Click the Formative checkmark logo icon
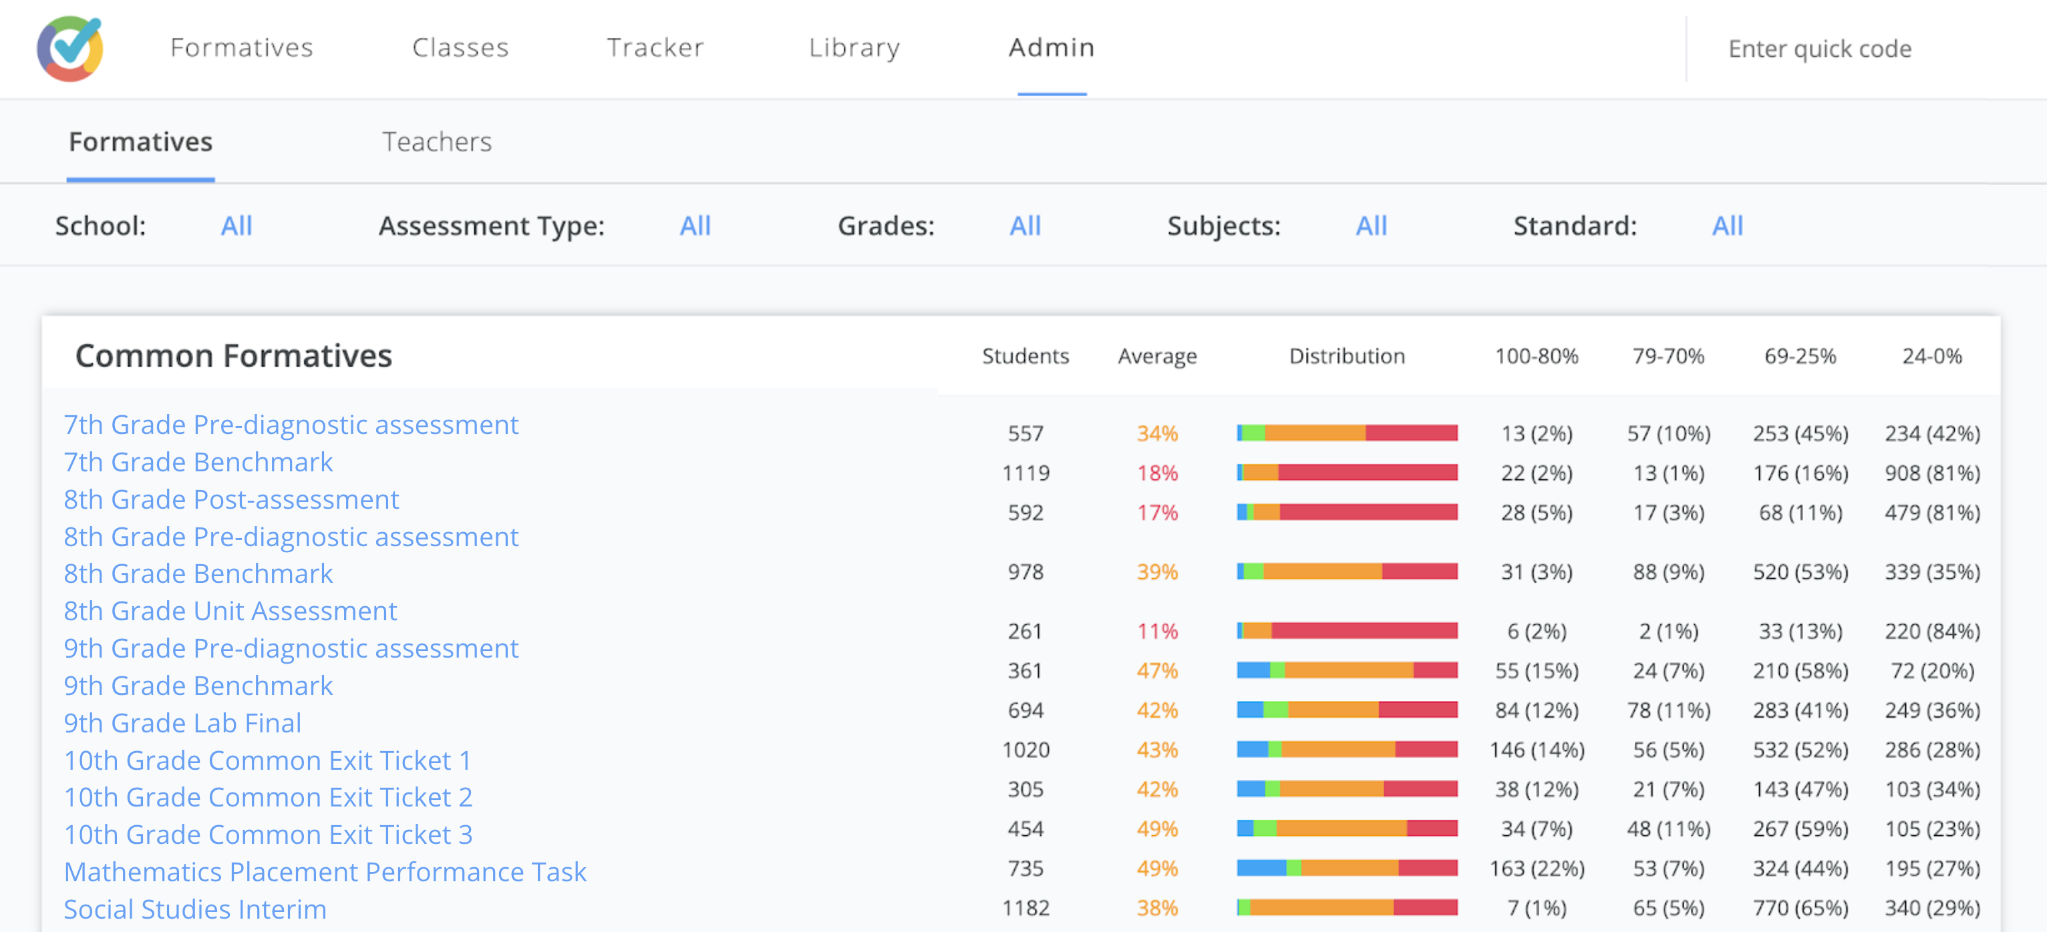2047x932 pixels. pyautogui.click(x=70, y=47)
